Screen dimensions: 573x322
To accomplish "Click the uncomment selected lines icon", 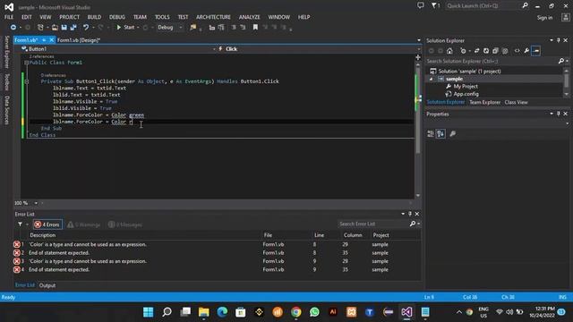I will 243,28.
